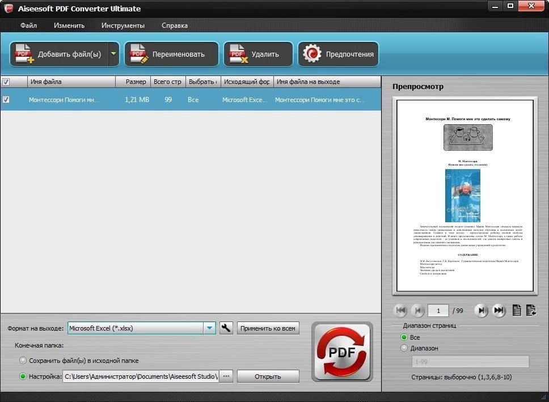Select the 'Монтессори Помоги мн...' file name cell

64,100
